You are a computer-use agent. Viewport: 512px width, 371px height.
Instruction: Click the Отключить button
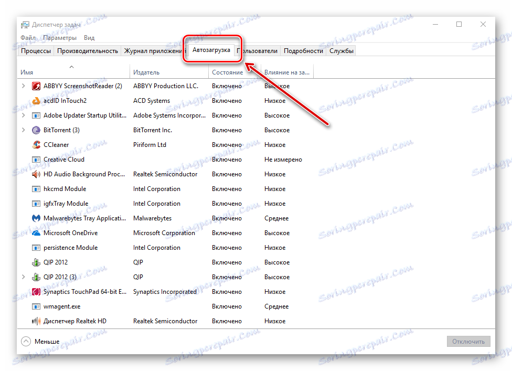pyautogui.click(x=468, y=341)
